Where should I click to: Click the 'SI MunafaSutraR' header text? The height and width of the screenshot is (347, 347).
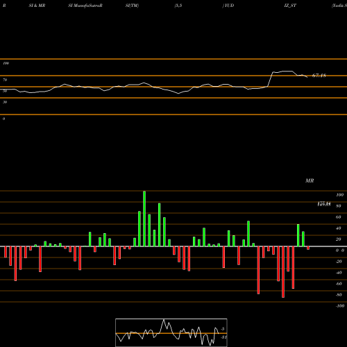pyautogui.click(x=85, y=6)
